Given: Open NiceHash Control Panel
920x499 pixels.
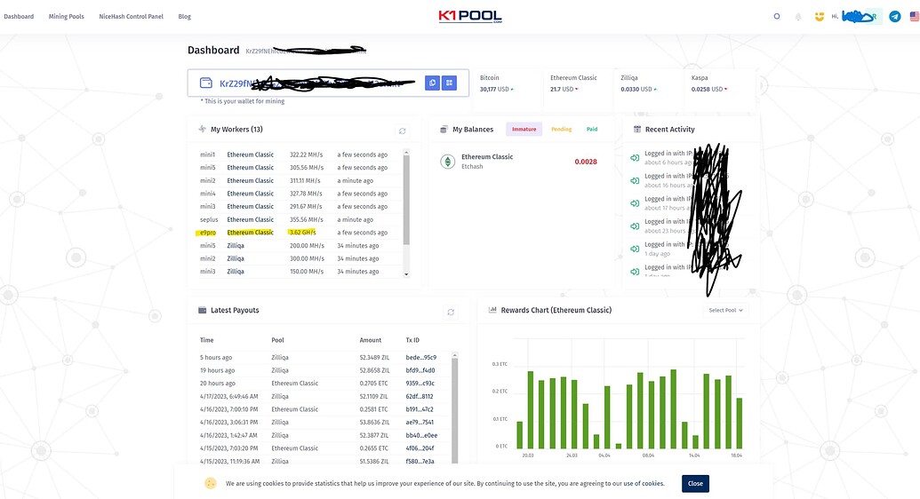Looking at the screenshot, I should click(131, 16).
